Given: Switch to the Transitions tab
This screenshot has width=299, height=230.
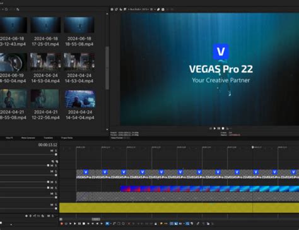Looking at the screenshot, I should click(x=48, y=138).
